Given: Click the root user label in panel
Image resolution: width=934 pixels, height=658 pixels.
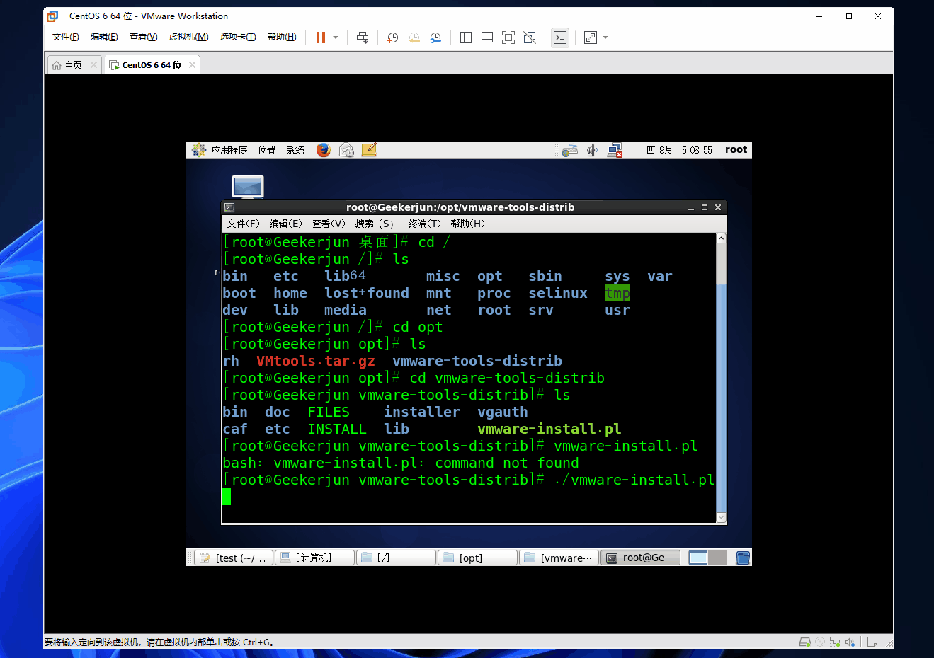Looking at the screenshot, I should pos(736,149).
